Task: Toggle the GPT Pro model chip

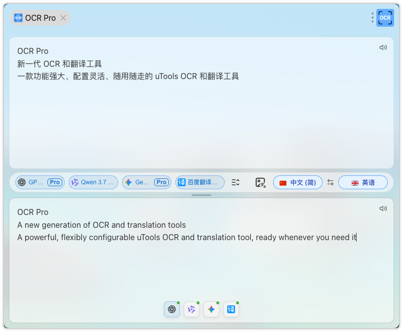Action: point(40,182)
